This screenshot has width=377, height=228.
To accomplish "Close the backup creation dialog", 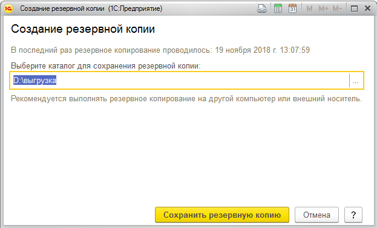I will [367, 8].
